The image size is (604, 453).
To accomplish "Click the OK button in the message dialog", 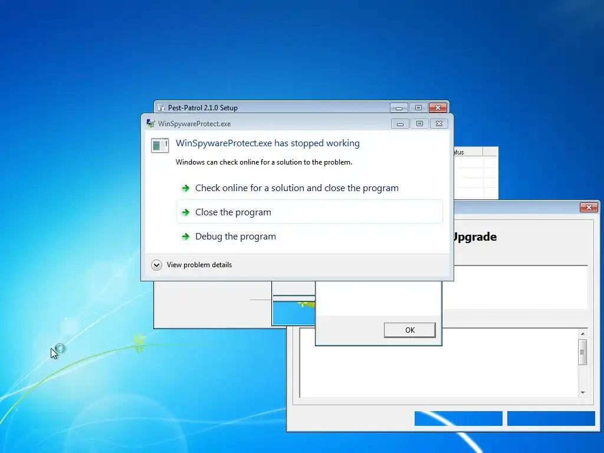I will pyautogui.click(x=409, y=330).
